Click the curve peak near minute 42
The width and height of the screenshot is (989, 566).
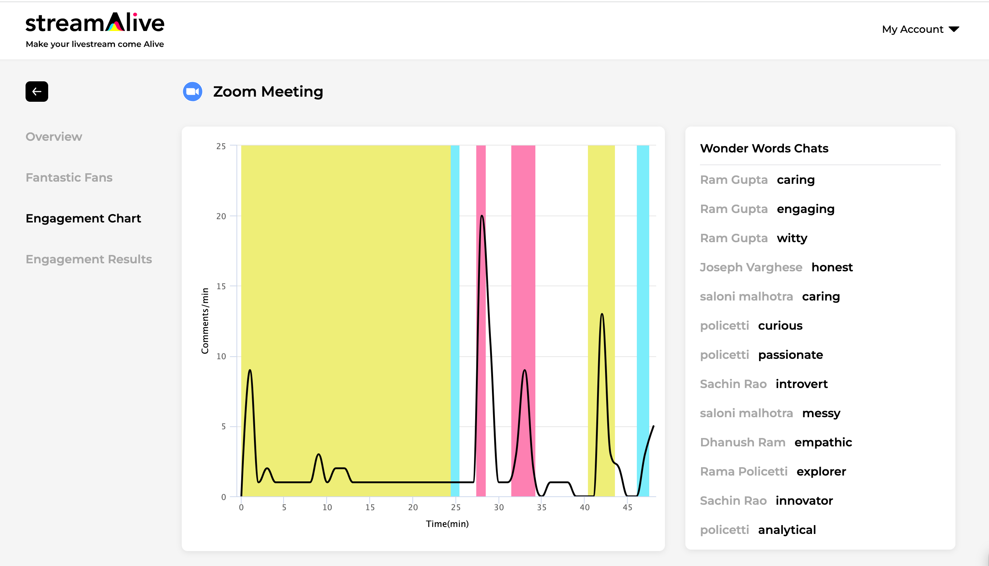point(602,314)
